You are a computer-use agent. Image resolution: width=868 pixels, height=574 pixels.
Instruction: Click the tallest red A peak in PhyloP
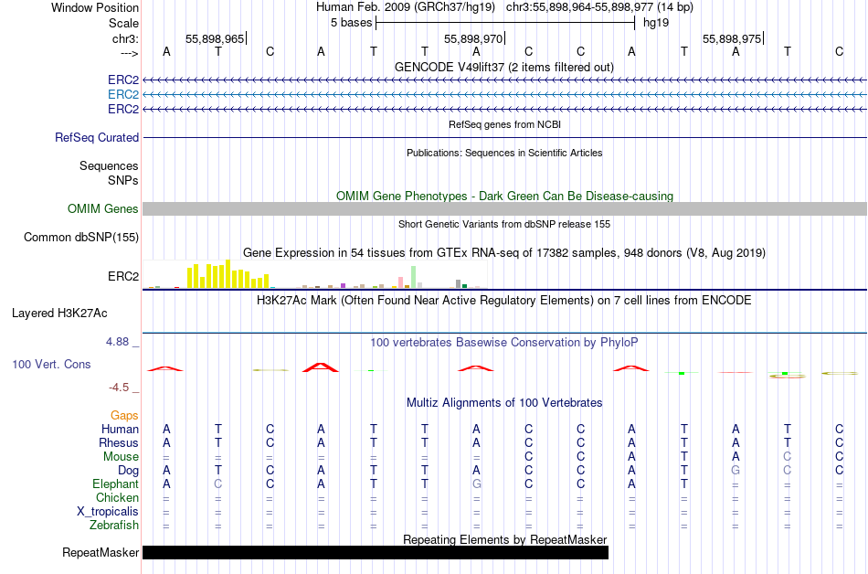(321, 367)
